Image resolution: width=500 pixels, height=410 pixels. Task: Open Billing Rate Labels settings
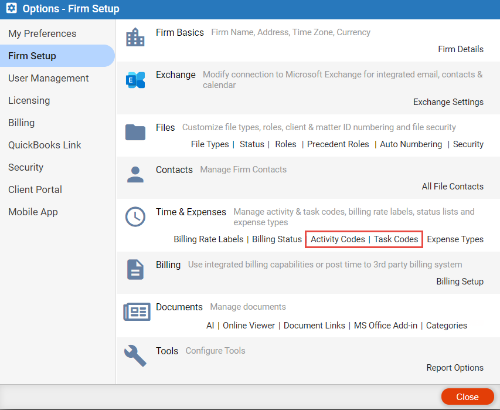209,239
